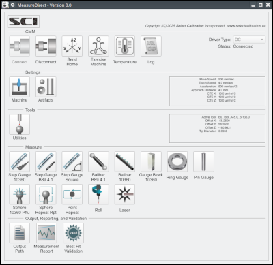Click the SCI logo
The height and width of the screenshot is (265, 273).
click(23, 21)
